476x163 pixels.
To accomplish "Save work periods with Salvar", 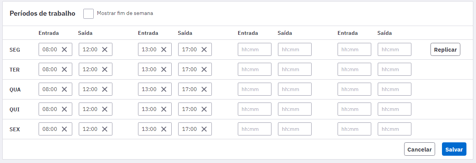I will pos(454,149).
